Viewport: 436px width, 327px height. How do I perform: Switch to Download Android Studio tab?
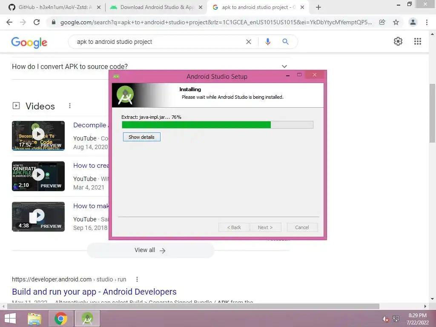tap(156, 8)
